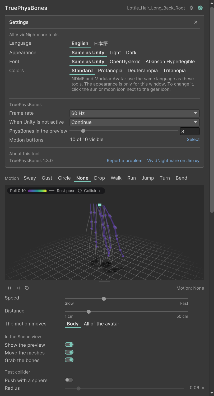Select the Circle motion
This screenshot has height=396, width=214.
64,178
